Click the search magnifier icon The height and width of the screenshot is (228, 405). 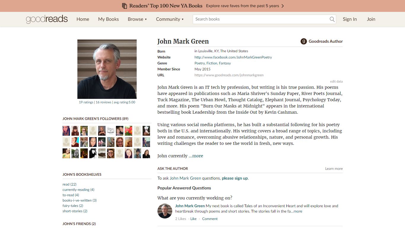coord(332,19)
